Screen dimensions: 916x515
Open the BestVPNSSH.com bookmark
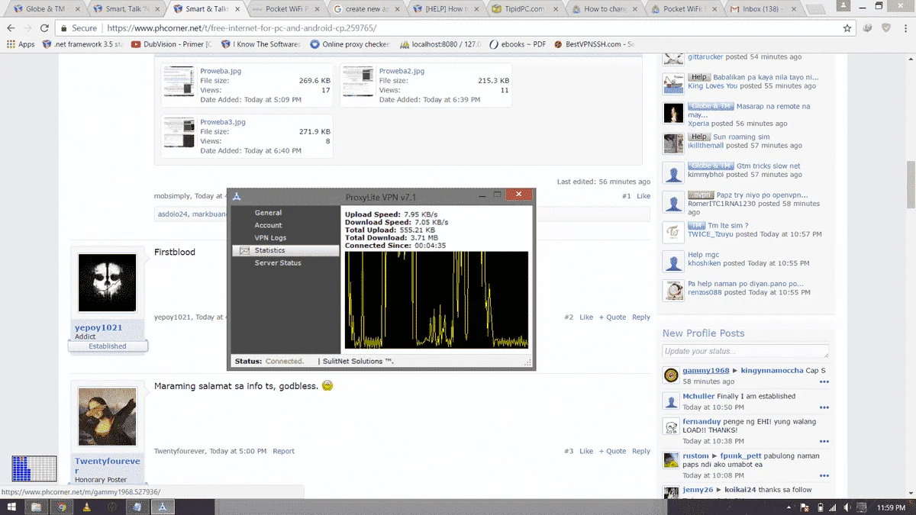[594, 44]
